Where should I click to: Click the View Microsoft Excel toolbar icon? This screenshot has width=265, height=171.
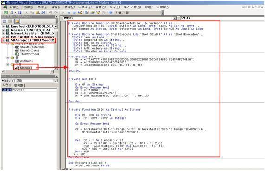coord(6,13)
